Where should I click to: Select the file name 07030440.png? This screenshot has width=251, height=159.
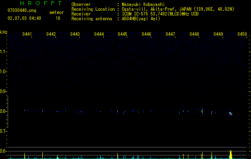22,10
